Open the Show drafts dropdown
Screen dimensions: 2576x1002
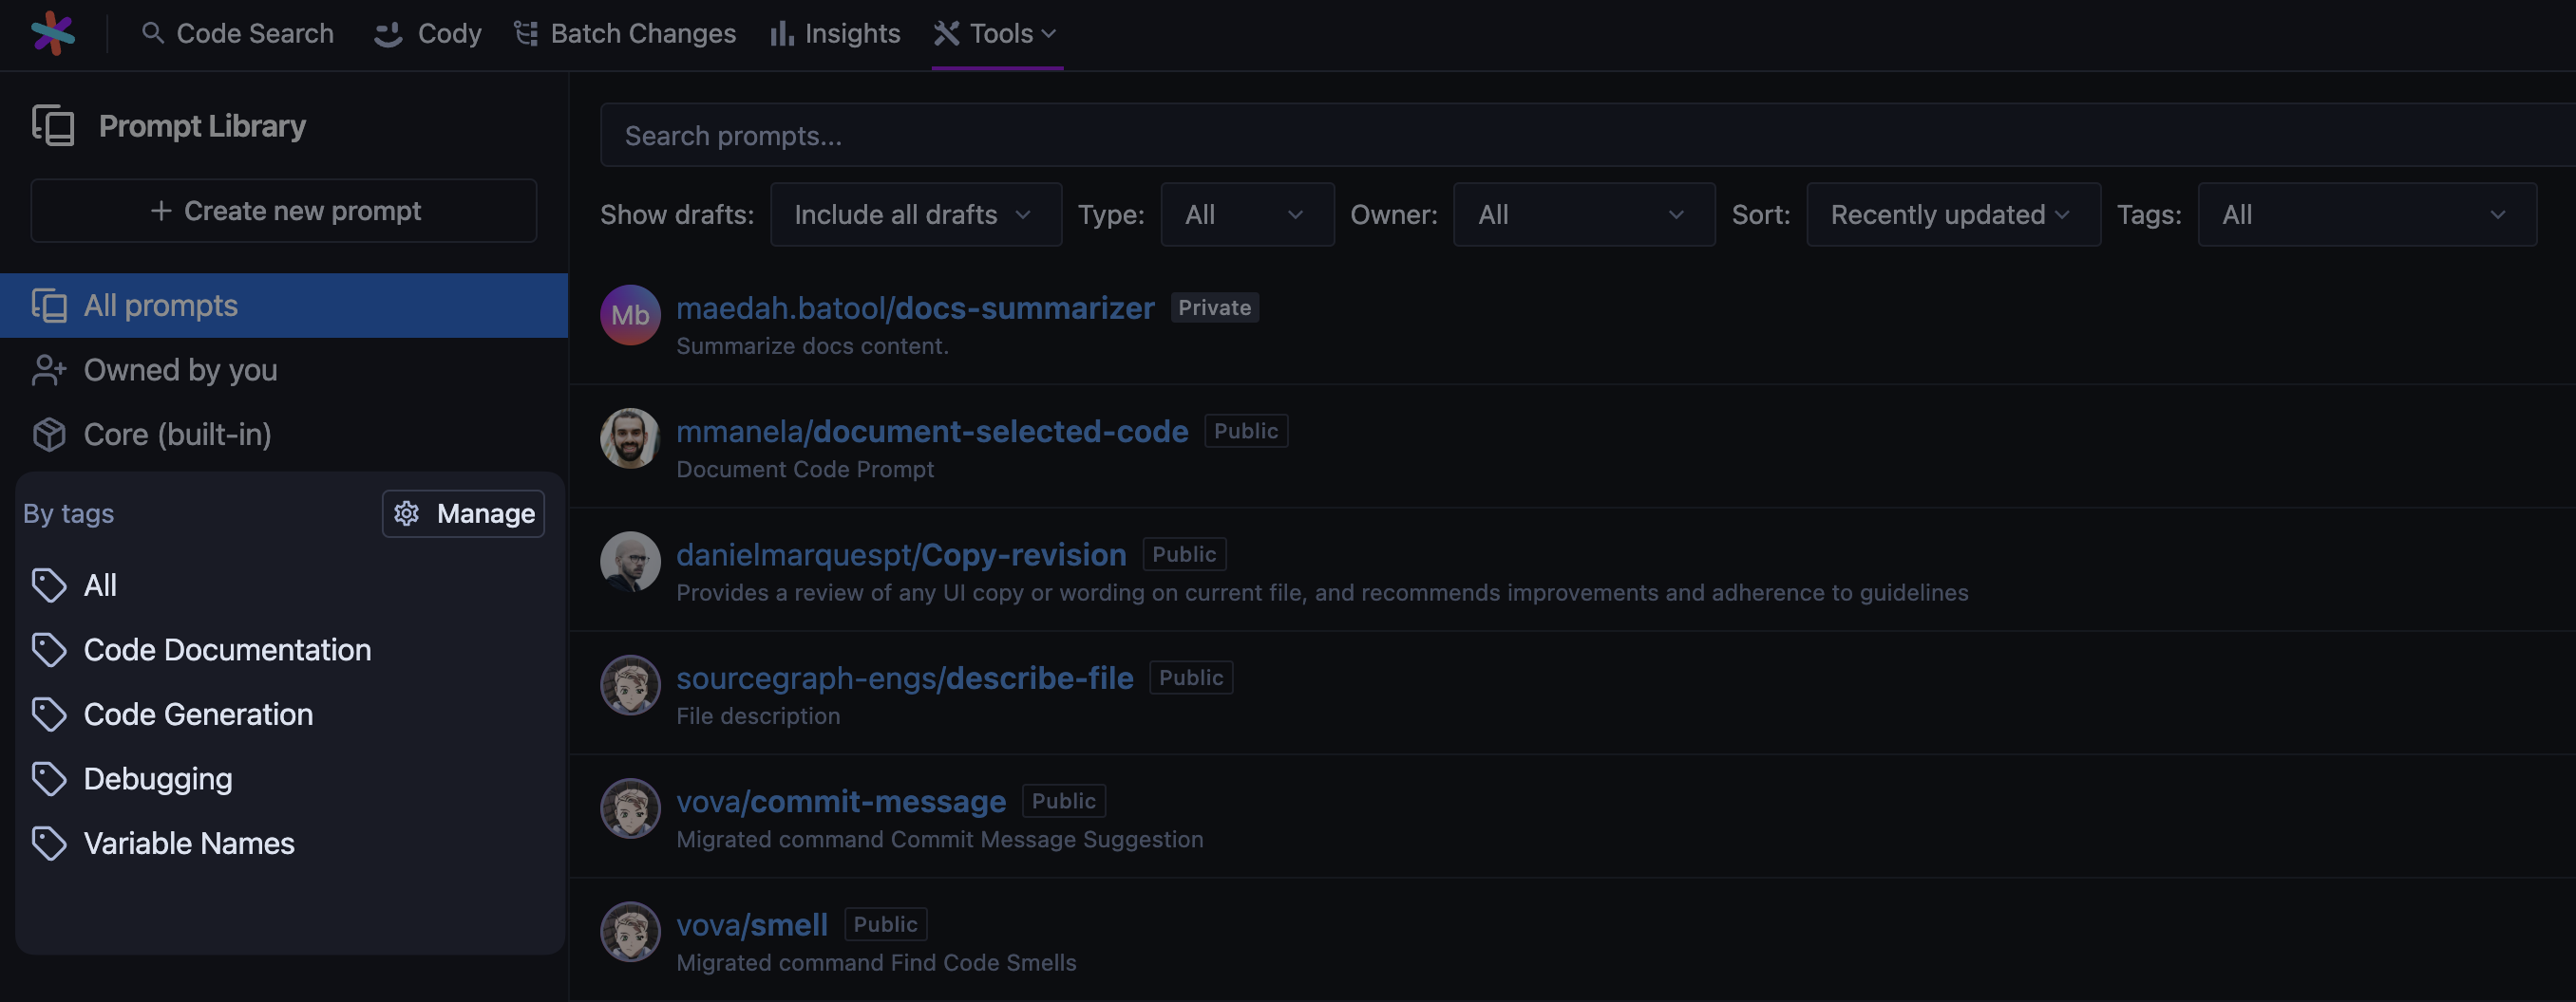tap(915, 214)
